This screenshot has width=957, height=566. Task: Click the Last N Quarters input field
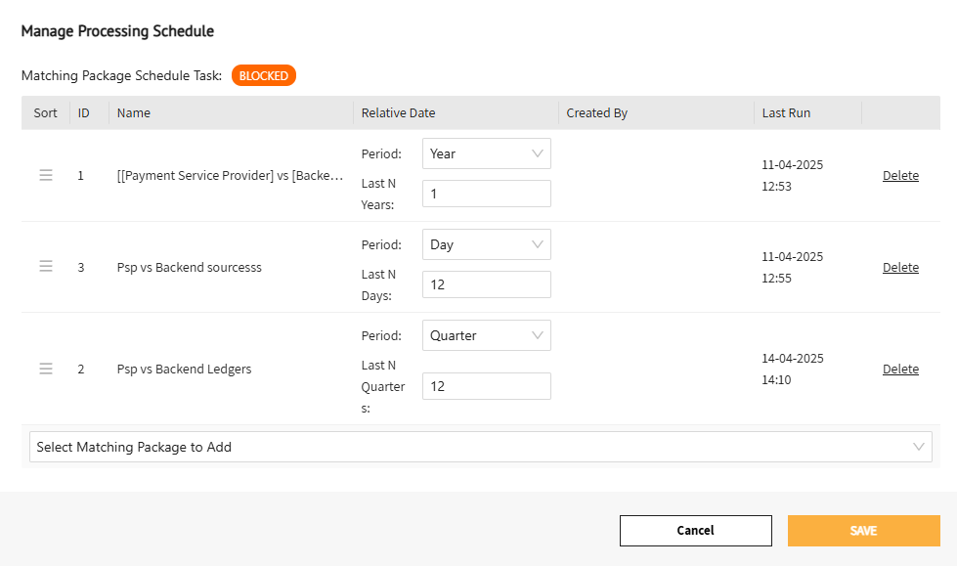click(486, 386)
